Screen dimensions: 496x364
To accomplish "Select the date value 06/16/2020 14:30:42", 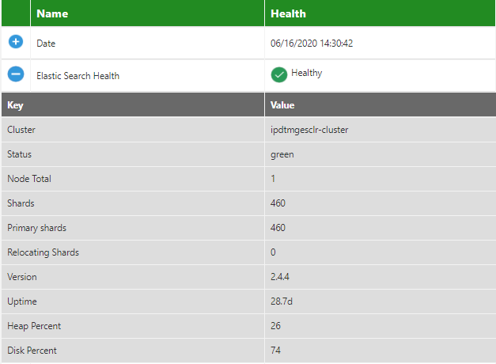I will pyautogui.click(x=311, y=44).
